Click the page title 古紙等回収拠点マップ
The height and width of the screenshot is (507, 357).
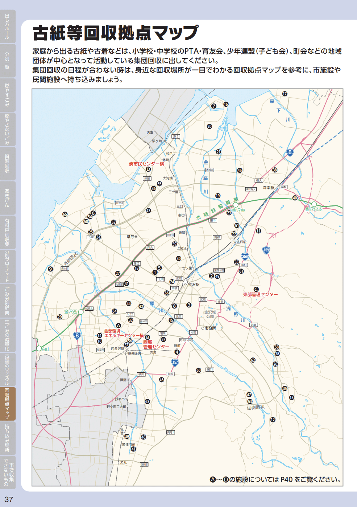pyautogui.click(x=116, y=33)
